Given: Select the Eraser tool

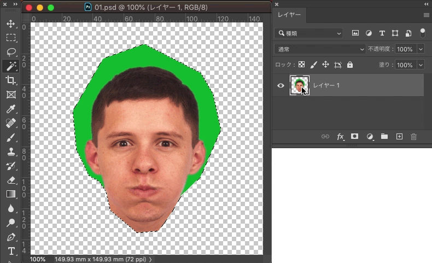Looking at the screenshot, I should click(x=10, y=180).
